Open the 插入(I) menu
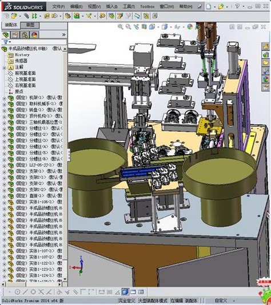 point(111,7)
